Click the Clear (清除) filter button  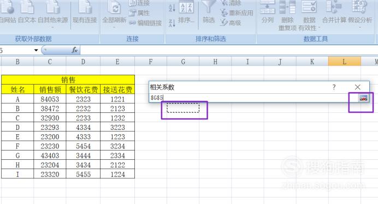(231, 3)
